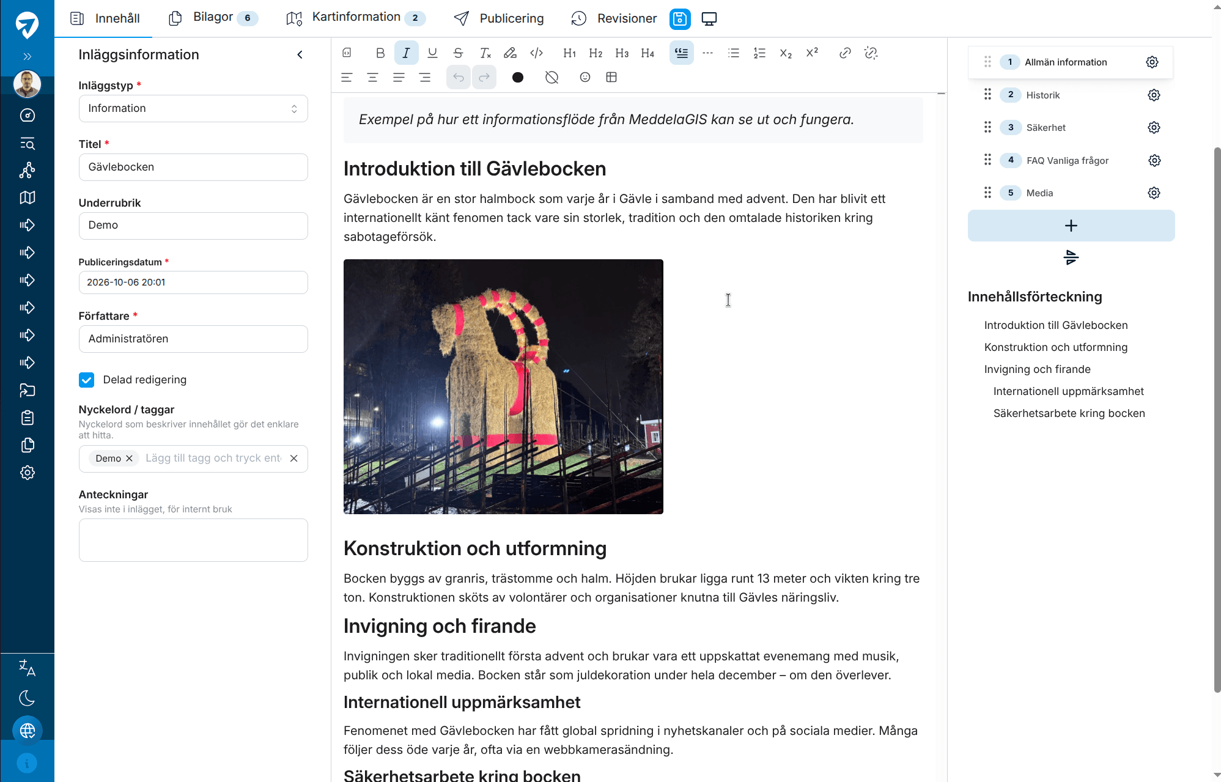Save the post with disk button

(x=680, y=19)
